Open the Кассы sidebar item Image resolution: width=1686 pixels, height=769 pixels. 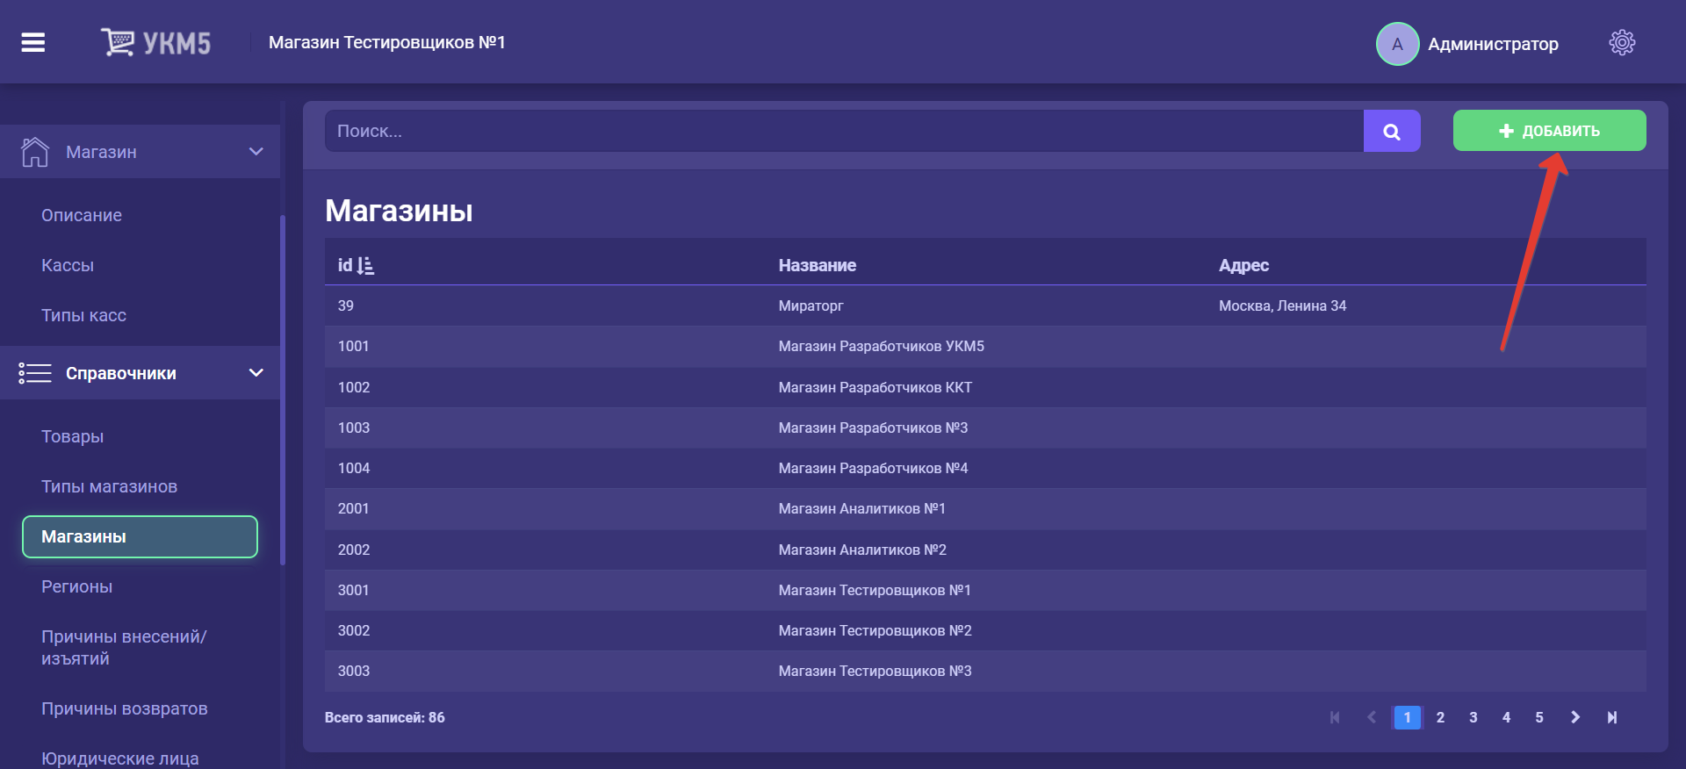(x=68, y=265)
